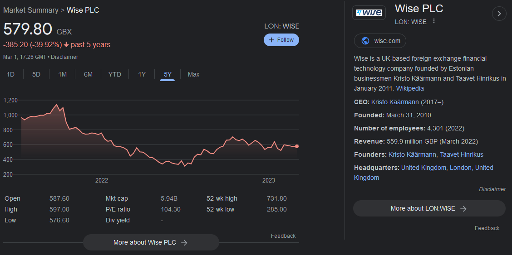This screenshot has height=255, width=512.
Task: Open the Disclaimer link under the price
Action: coord(64,57)
